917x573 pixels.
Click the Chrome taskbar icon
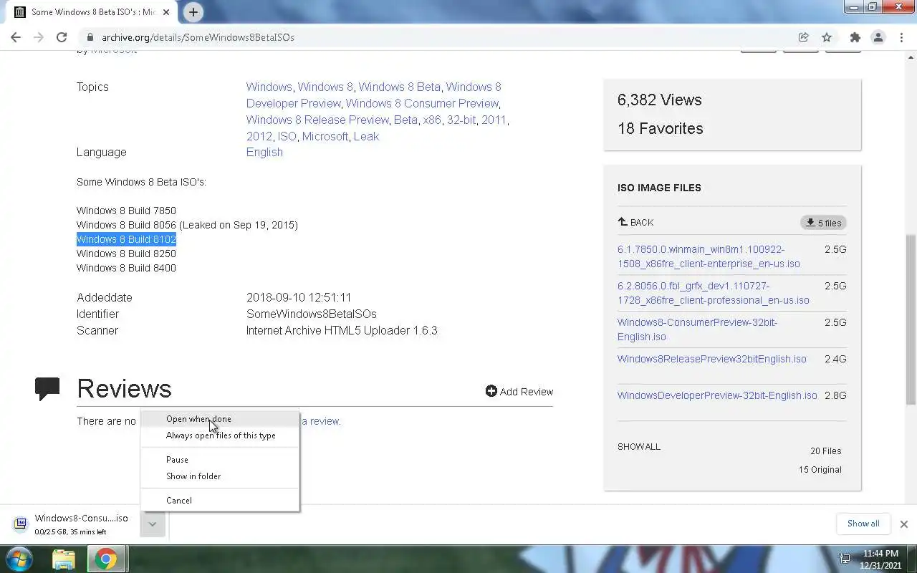tap(106, 559)
